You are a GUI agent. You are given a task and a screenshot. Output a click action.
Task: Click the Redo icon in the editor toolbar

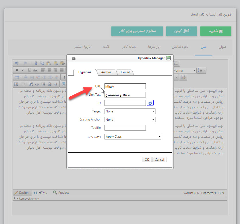tap(25, 63)
